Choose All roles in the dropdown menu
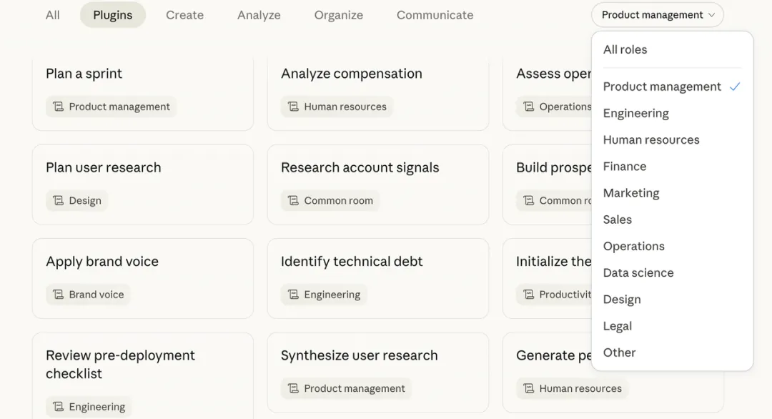This screenshot has width=772, height=419. pos(672,50)
